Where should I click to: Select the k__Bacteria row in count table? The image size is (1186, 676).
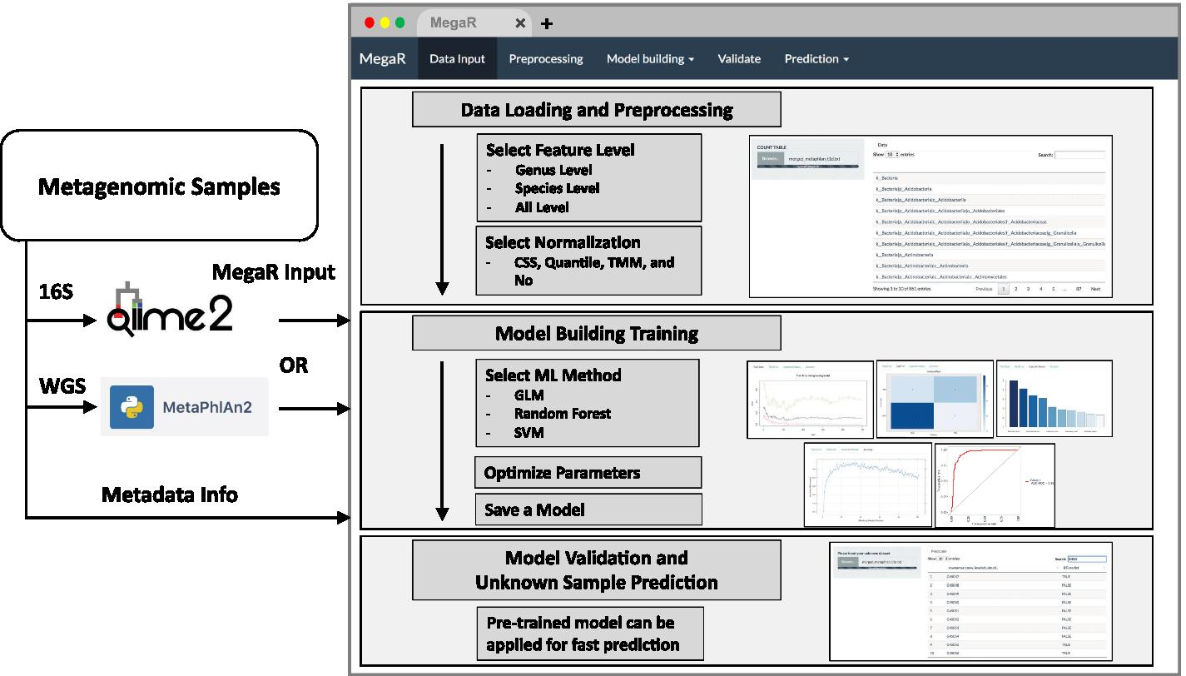coord(989,178)
